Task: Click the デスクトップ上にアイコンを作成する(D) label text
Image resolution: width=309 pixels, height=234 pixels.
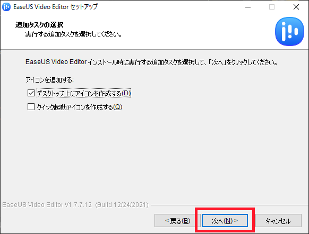Action: point(84,93)
